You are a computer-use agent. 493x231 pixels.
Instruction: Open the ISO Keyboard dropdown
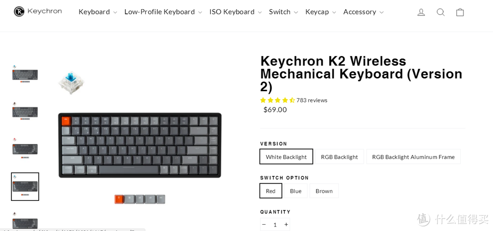pyautogui.click(x=236, y=12)
